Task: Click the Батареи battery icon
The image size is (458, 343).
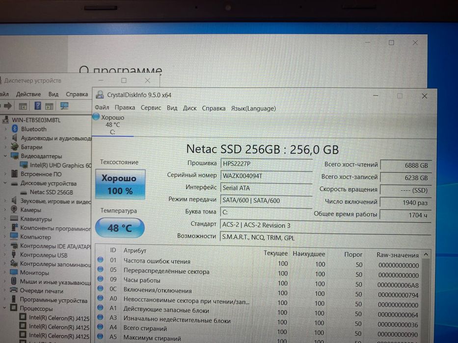Action: (15, 147)
